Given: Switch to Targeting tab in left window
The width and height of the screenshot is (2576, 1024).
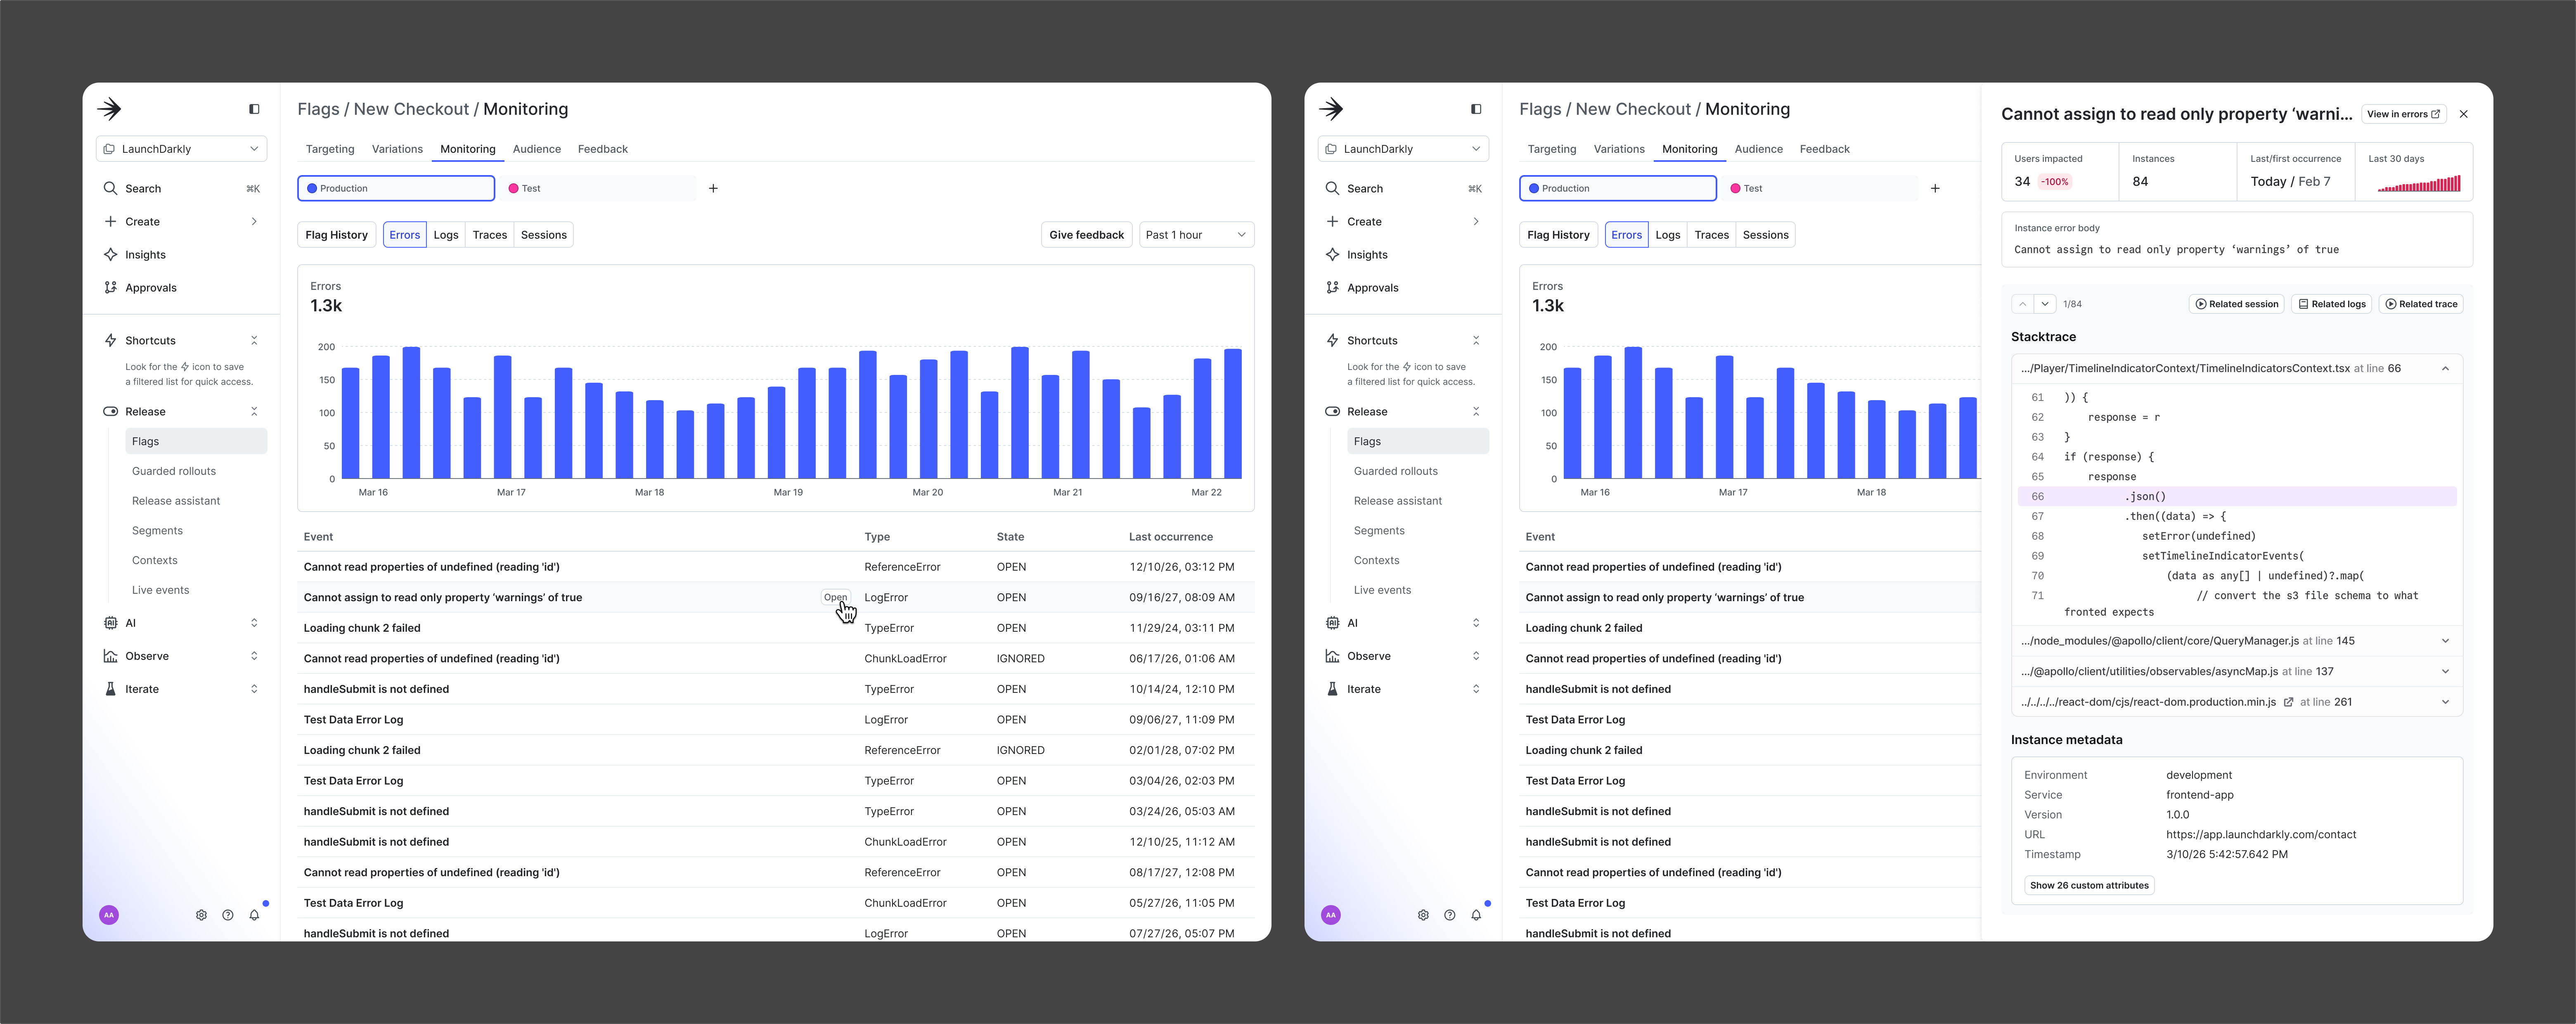Looking at the screenshot, I should pos(330,149).
